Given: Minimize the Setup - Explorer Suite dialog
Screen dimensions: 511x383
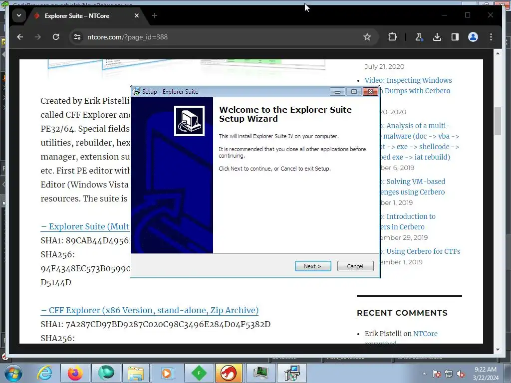Looking at the screenshot, I should [x=337, y=92].
